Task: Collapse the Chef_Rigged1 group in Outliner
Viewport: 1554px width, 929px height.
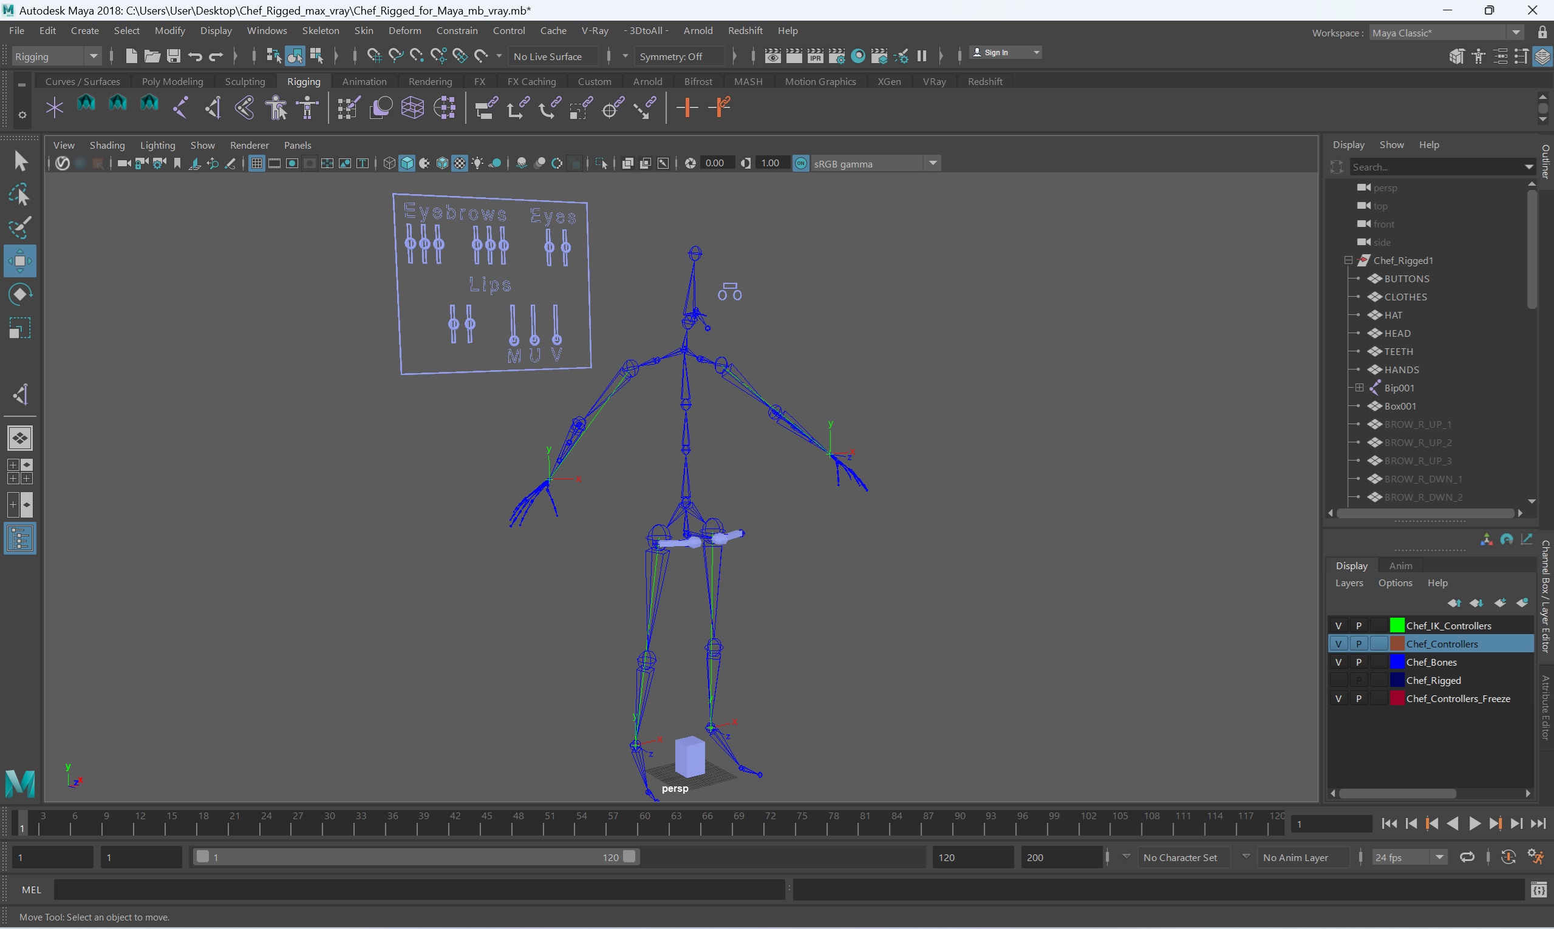Action: [1348, 260]
